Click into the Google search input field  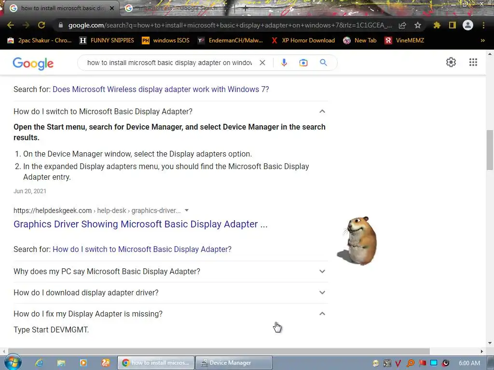pyautogui.click(x=169, y=63)
